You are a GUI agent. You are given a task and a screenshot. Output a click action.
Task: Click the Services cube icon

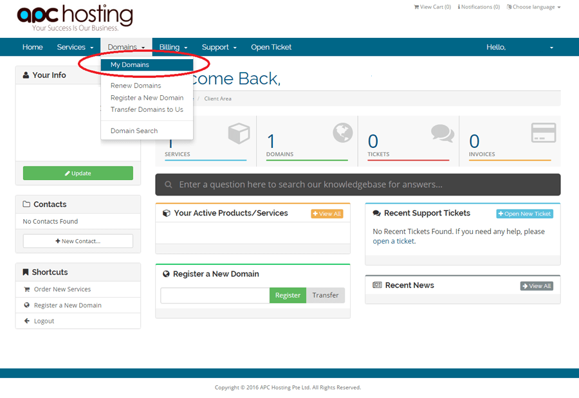[x=239, y=133]
